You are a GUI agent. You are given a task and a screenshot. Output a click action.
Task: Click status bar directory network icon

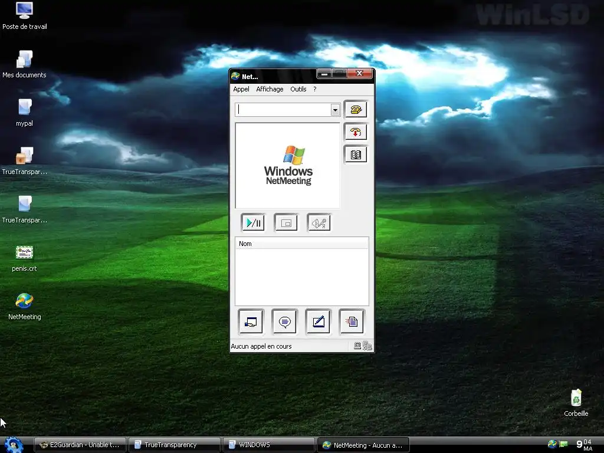point(367,346)
